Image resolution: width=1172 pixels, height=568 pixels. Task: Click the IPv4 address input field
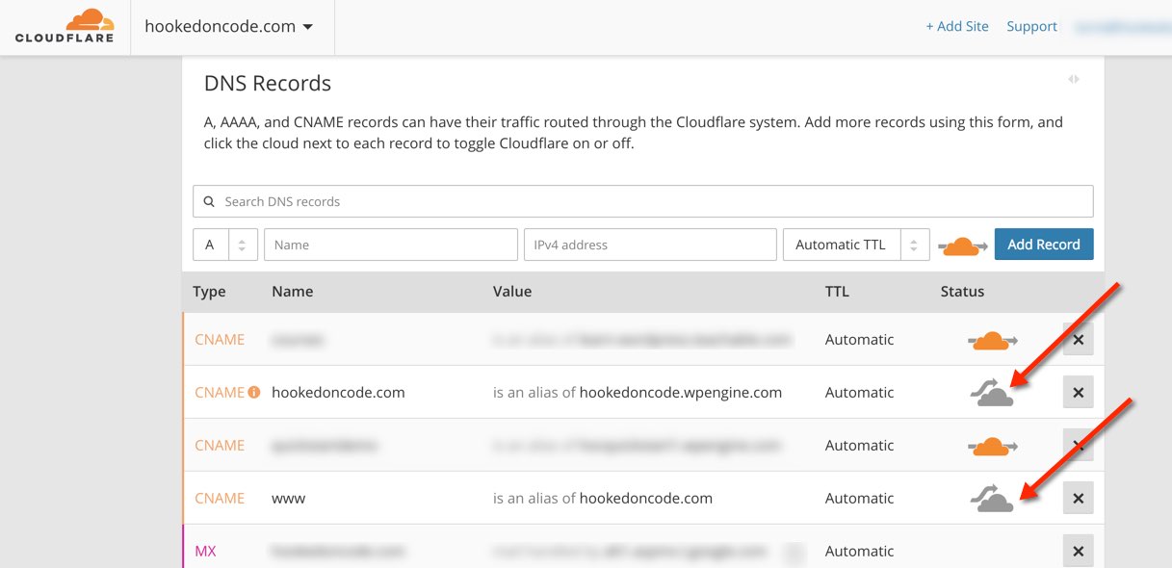(x=650, y=245)
